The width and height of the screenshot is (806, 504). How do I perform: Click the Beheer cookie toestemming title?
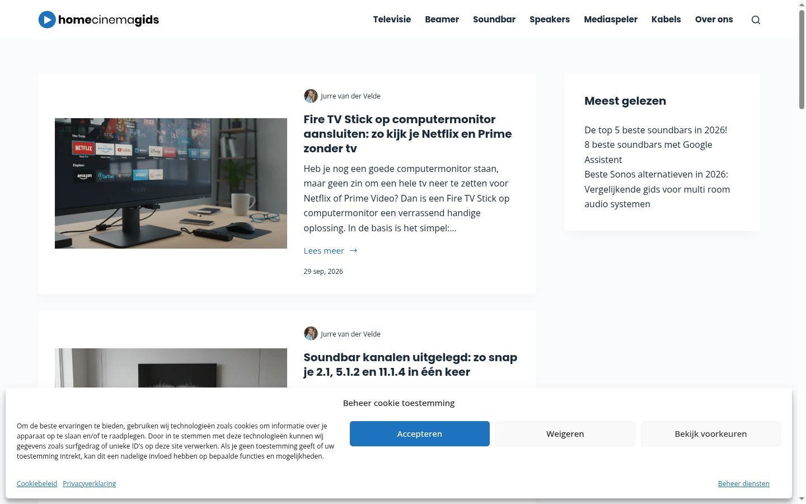point(399,403)
